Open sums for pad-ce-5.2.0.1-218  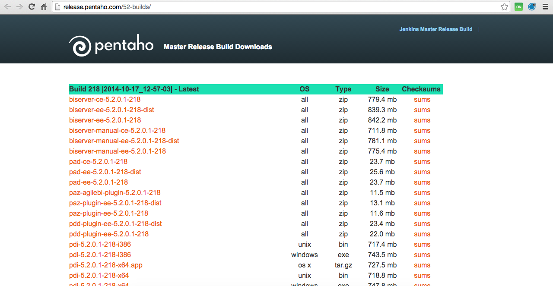pyautogui.click(x=422, y=162)
